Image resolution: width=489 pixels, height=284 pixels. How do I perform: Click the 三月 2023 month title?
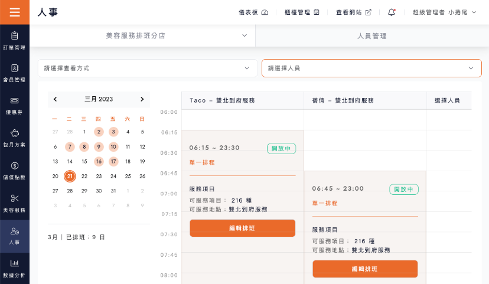click(x=99, y=99)
